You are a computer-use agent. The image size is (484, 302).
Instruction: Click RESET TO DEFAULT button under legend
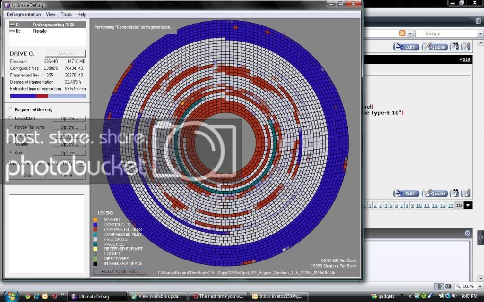point(120,271)
